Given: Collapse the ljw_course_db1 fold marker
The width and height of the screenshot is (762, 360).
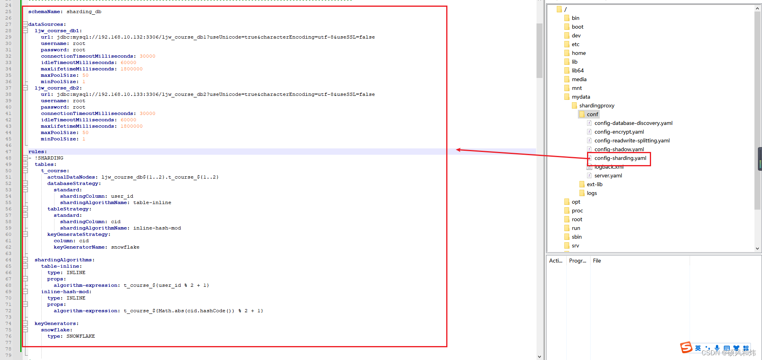Looking at the screenshot, I should pos(25,31).
